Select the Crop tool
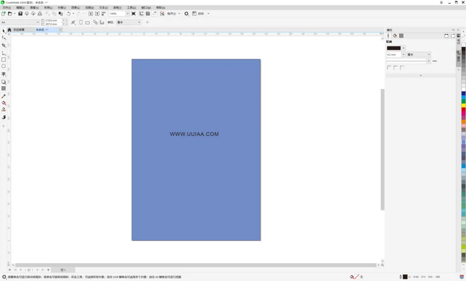 tap(4, 45)
